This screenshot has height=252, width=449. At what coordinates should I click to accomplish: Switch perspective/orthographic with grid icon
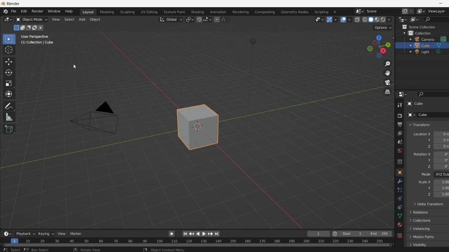pyautogui.click(x=388, y=92)
